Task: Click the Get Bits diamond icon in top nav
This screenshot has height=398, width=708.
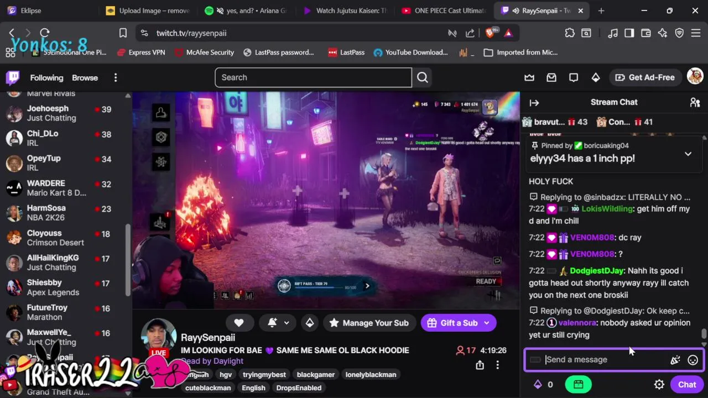Action: click(596, 77)
